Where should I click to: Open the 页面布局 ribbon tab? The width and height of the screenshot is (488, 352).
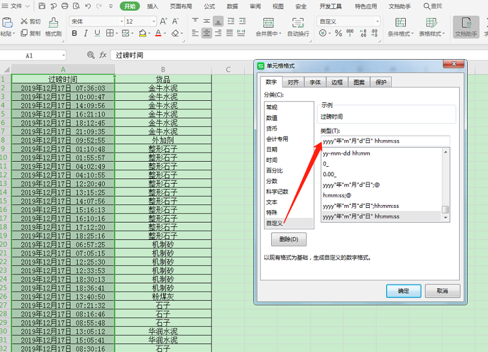pyautogui.click(x=181, y=6)
